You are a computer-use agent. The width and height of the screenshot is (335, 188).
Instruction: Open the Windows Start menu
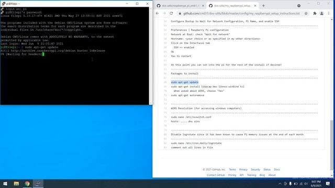click(5, 183)
